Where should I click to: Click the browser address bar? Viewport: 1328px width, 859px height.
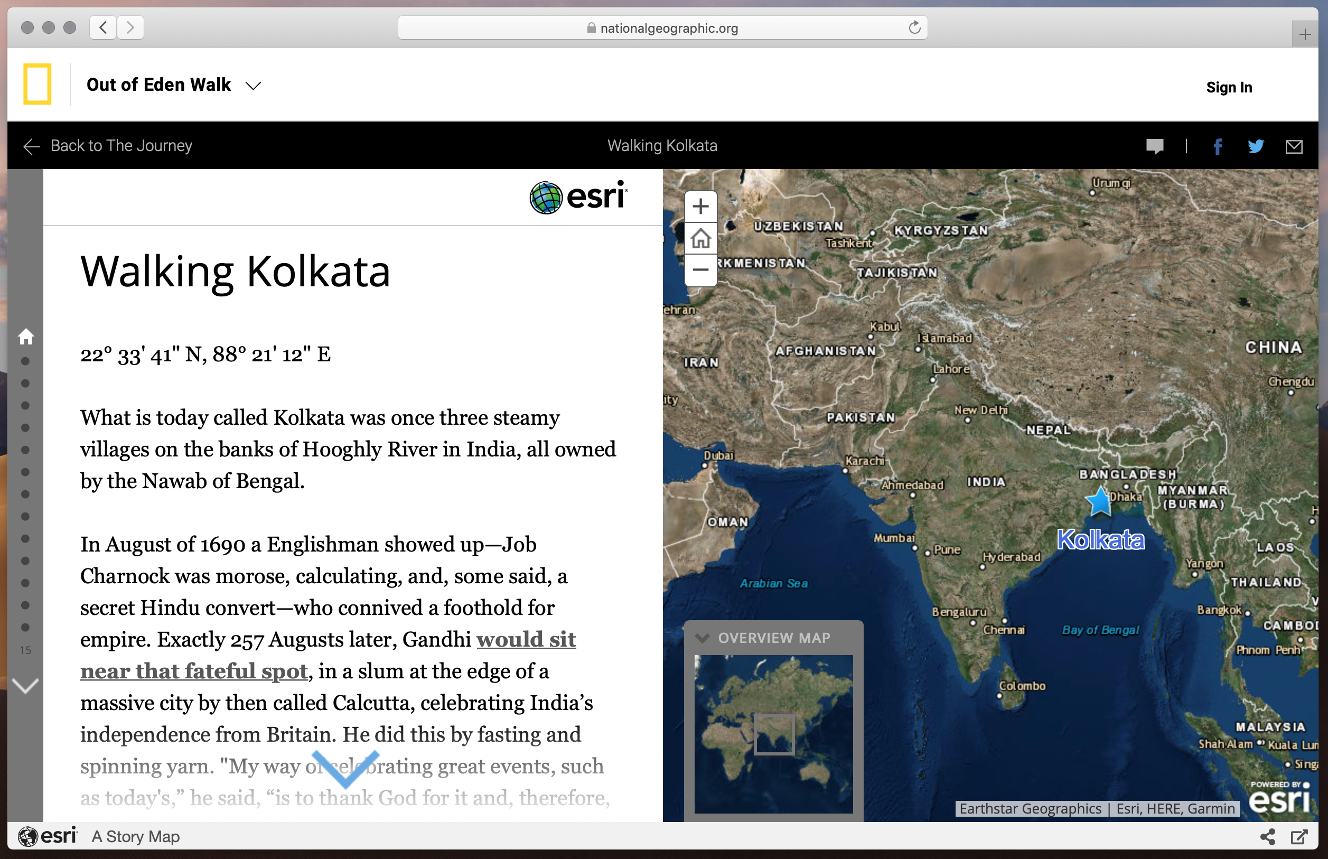point(662,28)
